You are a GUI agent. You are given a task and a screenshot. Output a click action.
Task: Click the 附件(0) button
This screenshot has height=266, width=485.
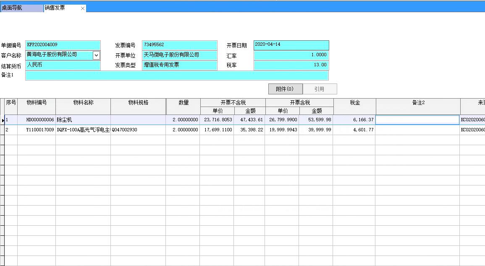tap(285, 89)
